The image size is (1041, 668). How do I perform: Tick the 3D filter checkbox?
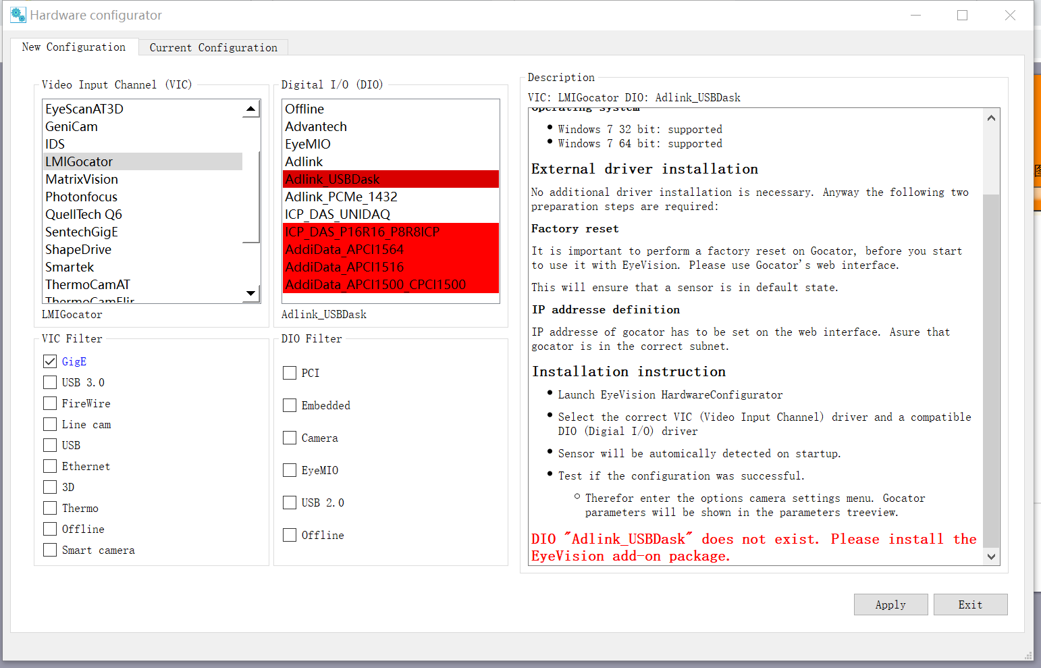pyautogui.click(x=50, y=487)
